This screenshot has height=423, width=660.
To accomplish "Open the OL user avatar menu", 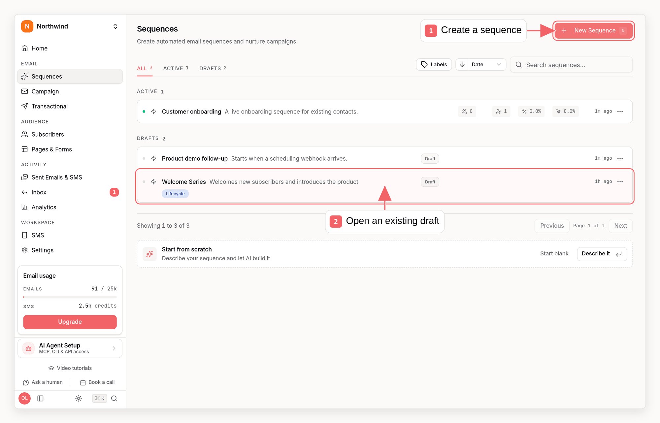I will click(x=25, y=398).
